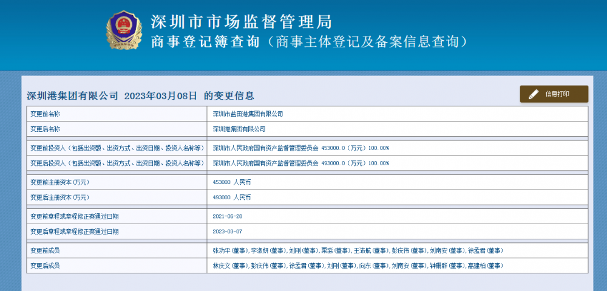Viewport: 607px width, 291px height.
Task: Select the 变更前注册资本 label
Action: (59, 182)
